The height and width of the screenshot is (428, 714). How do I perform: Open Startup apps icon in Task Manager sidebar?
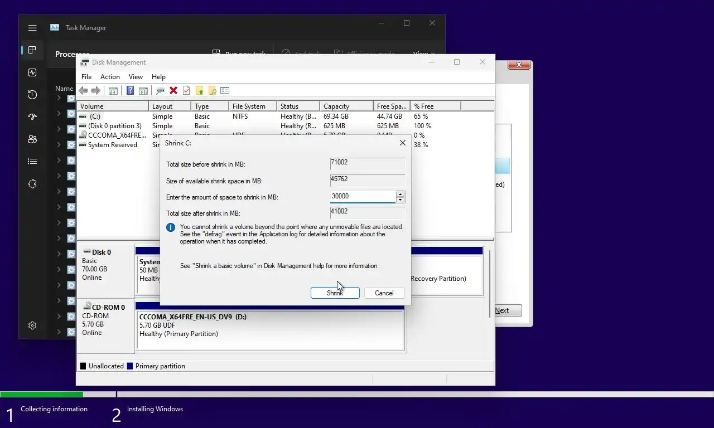32,116
